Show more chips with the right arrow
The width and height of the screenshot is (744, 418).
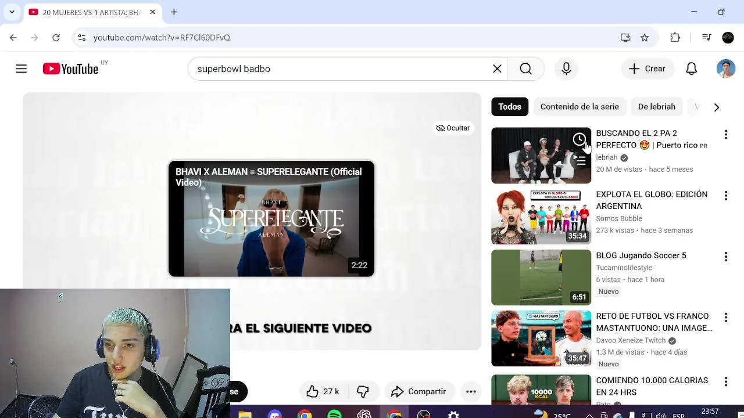717,107
